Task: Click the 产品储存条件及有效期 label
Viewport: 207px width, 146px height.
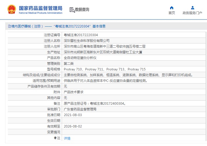Action: click(44, 86)
